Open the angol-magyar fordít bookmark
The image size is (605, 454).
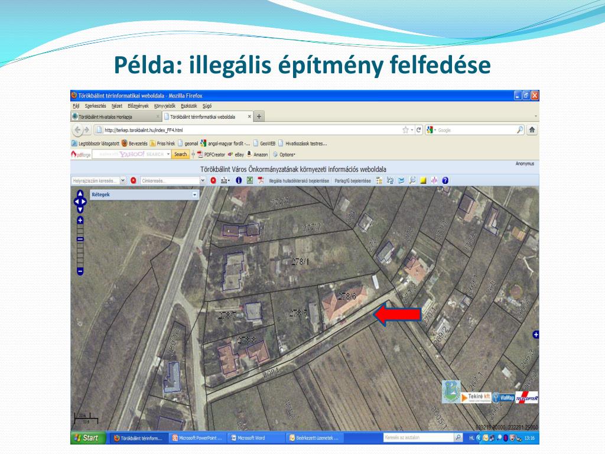225,144
